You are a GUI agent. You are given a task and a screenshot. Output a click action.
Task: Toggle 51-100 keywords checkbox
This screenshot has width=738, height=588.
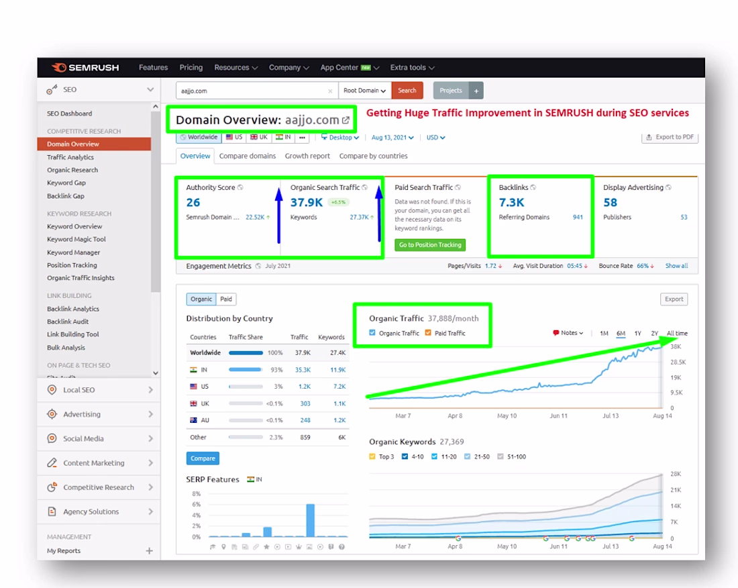[500, 456]
